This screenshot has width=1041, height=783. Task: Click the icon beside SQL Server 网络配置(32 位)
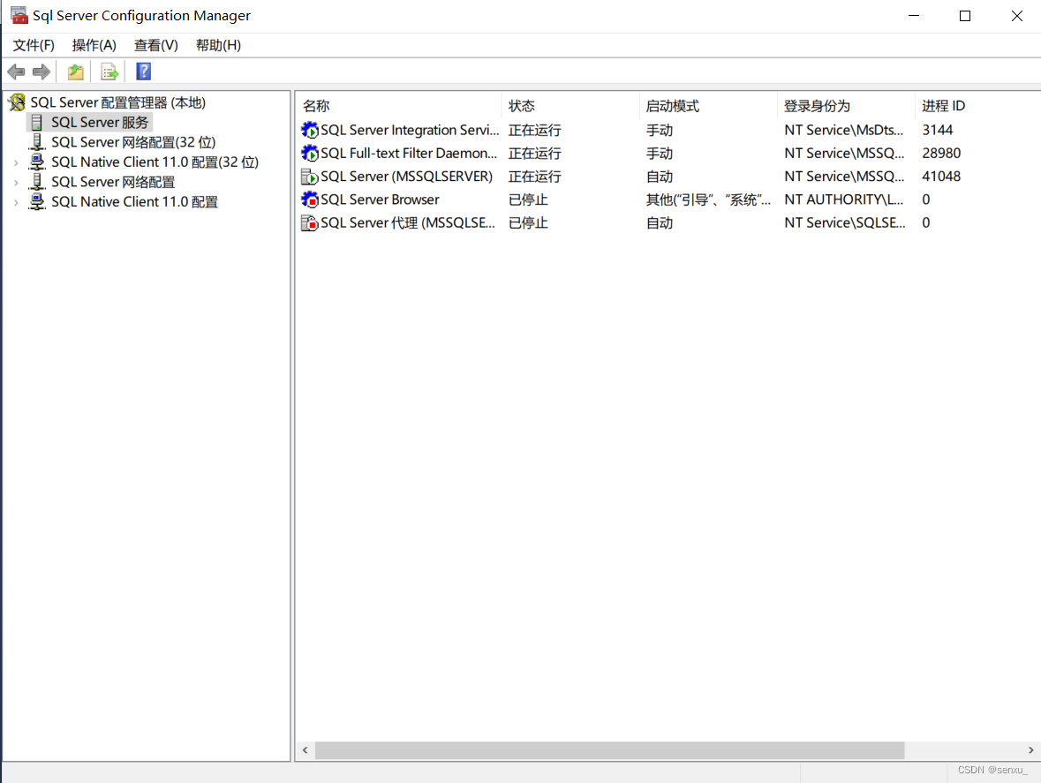pyautogui.click(x=37, y=142)
